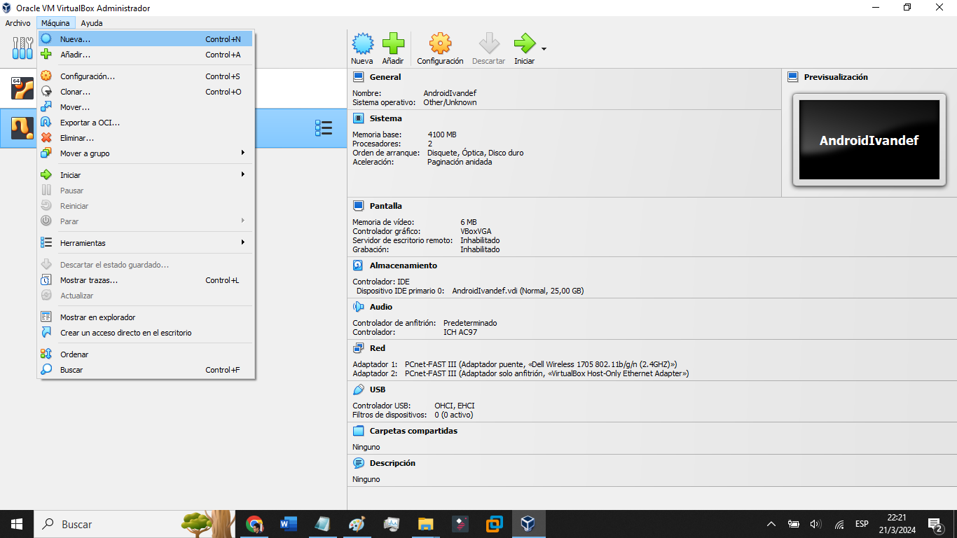Screen dimensions: 957x538
Task: Click the Herramientas tools icon in left panel
Action: (22, 48)
